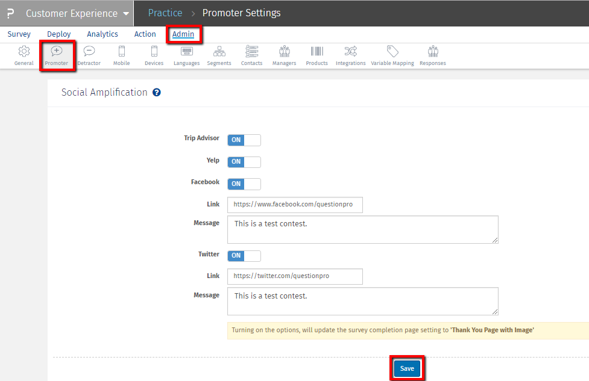Click the Practice breadcrumb link
This screenshot has height=381, width=589.
[165, 13]
